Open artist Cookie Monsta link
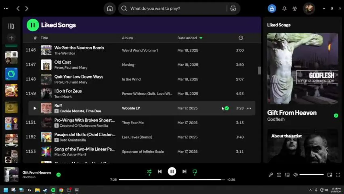 point(72,111)
